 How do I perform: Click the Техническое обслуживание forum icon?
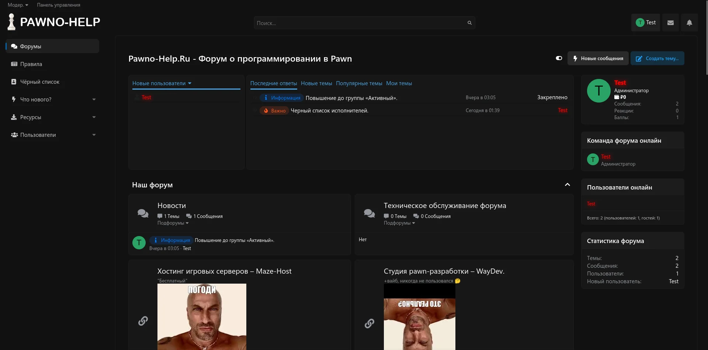coord(369,213)
